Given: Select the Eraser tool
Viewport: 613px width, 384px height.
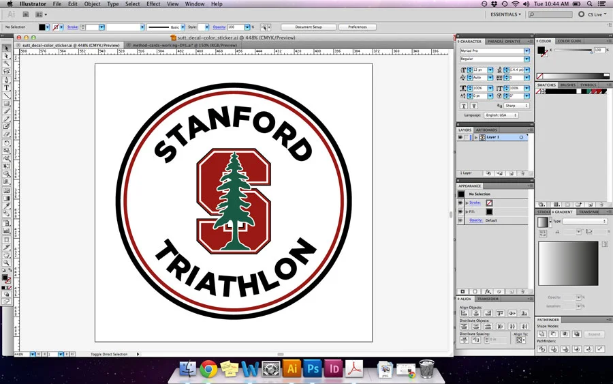Looking at the screenshot, I should (6, 134).
